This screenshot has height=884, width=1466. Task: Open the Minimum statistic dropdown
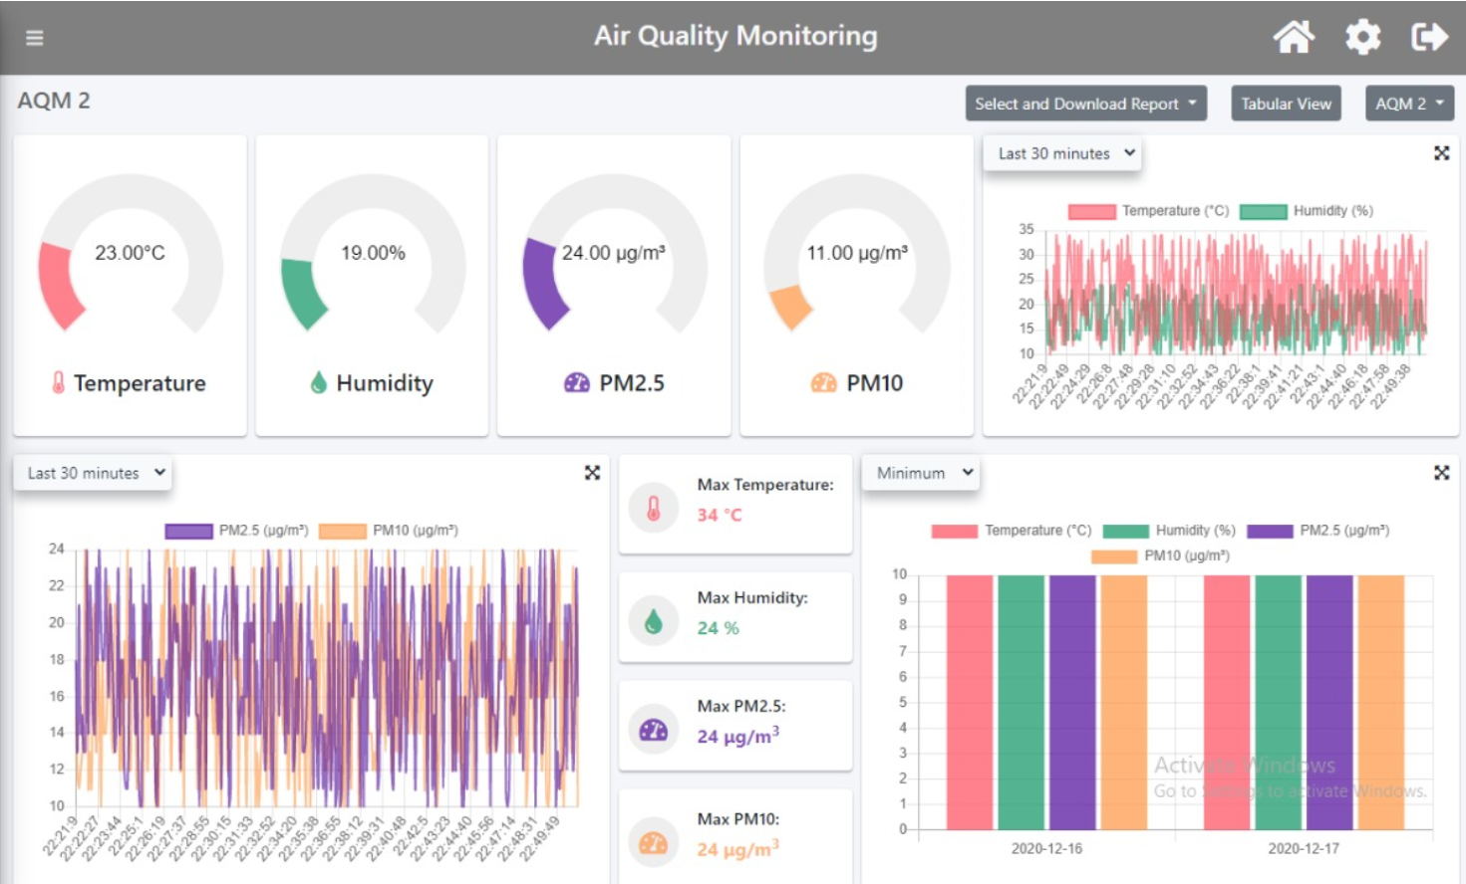920,473
